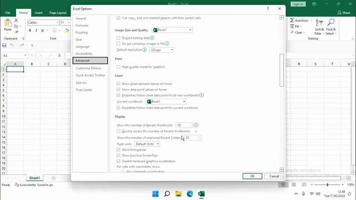Open Ruler units Default Units dropdown

147,144
